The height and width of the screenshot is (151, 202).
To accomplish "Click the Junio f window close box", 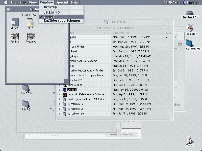I will (8, 9).
